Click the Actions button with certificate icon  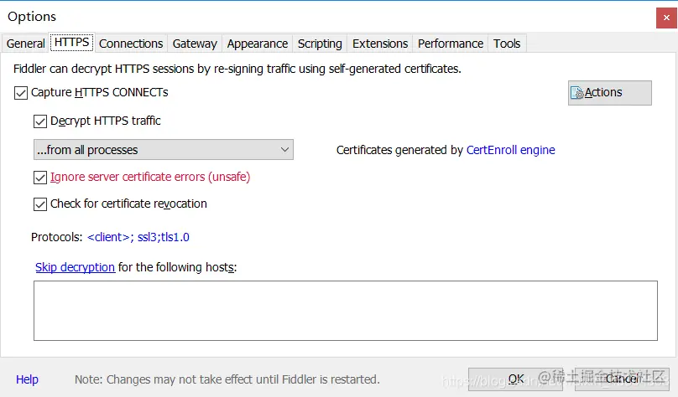[x=609, y=93]
